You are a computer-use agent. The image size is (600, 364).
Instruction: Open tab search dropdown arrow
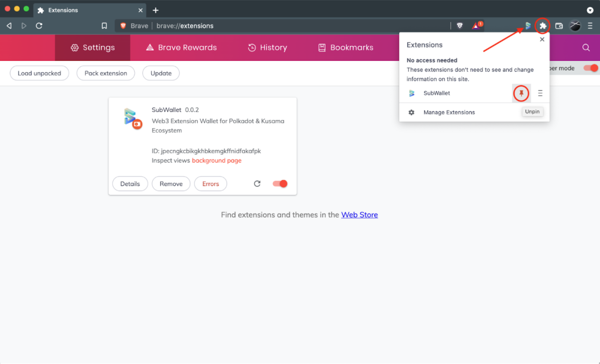pyautogui.click(x=590, y=10)
